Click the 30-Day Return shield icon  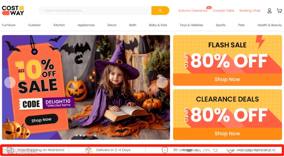(x=165, y=150)
